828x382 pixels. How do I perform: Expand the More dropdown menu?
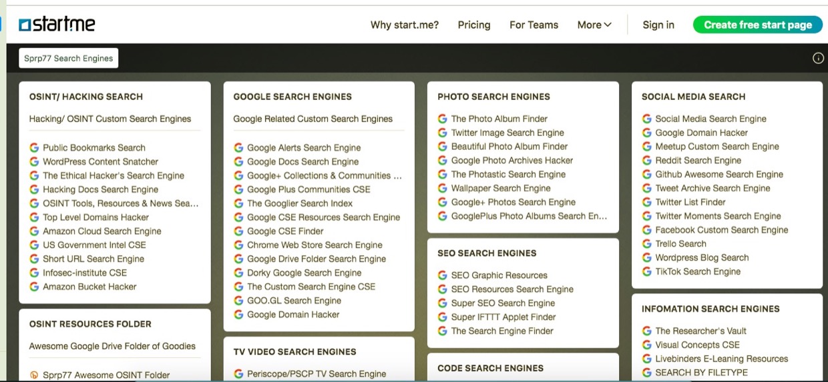click(x=594, y=25)
